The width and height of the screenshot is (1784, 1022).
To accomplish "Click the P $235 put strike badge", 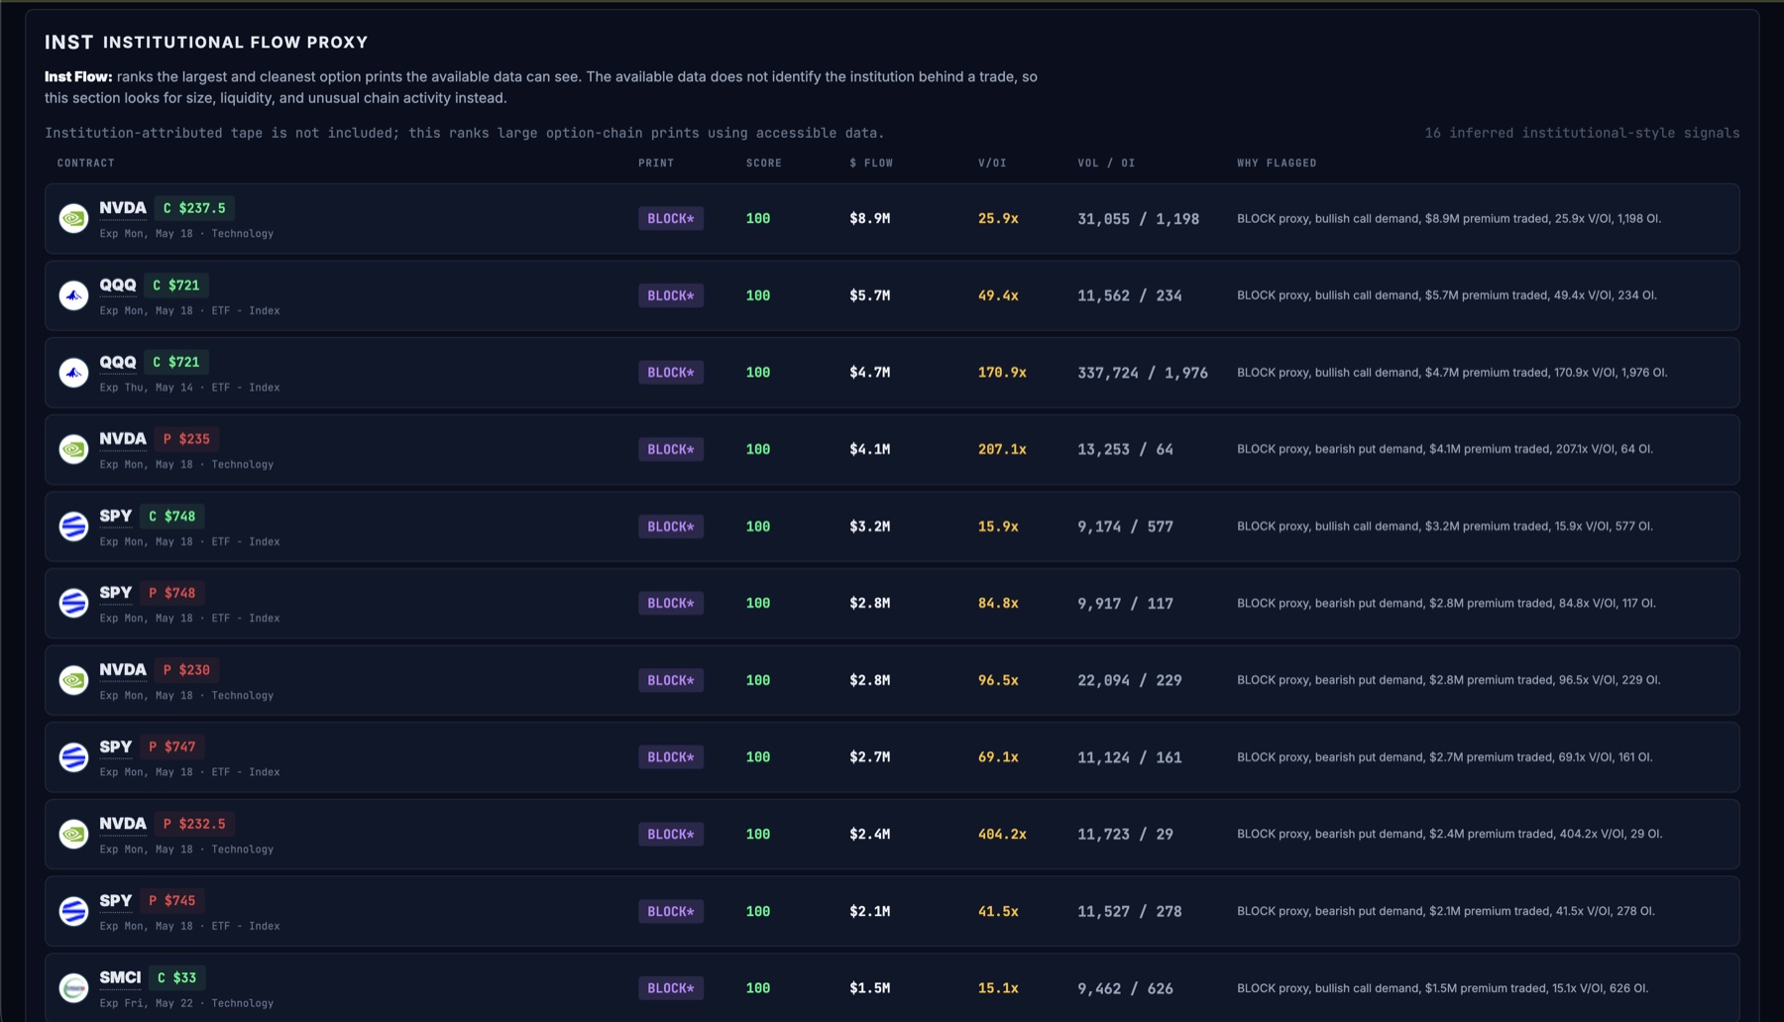I will click(x=187, y=439).
